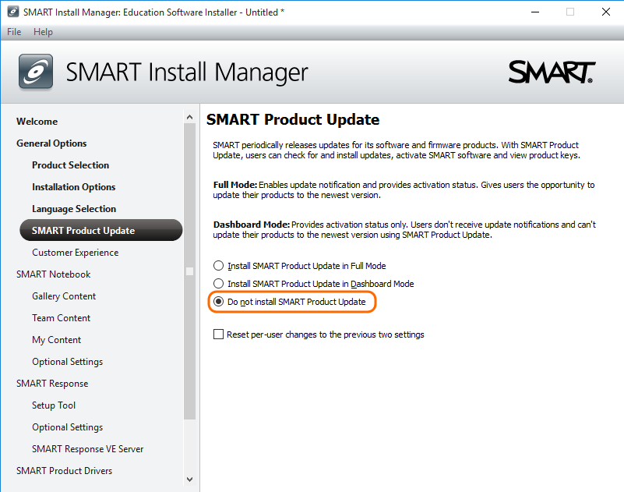Image resolution: width=624 pixels, height=492 pixels.
Task: Choose Install in Dashboard Mode radio option
Action: [x=219, y=284]
